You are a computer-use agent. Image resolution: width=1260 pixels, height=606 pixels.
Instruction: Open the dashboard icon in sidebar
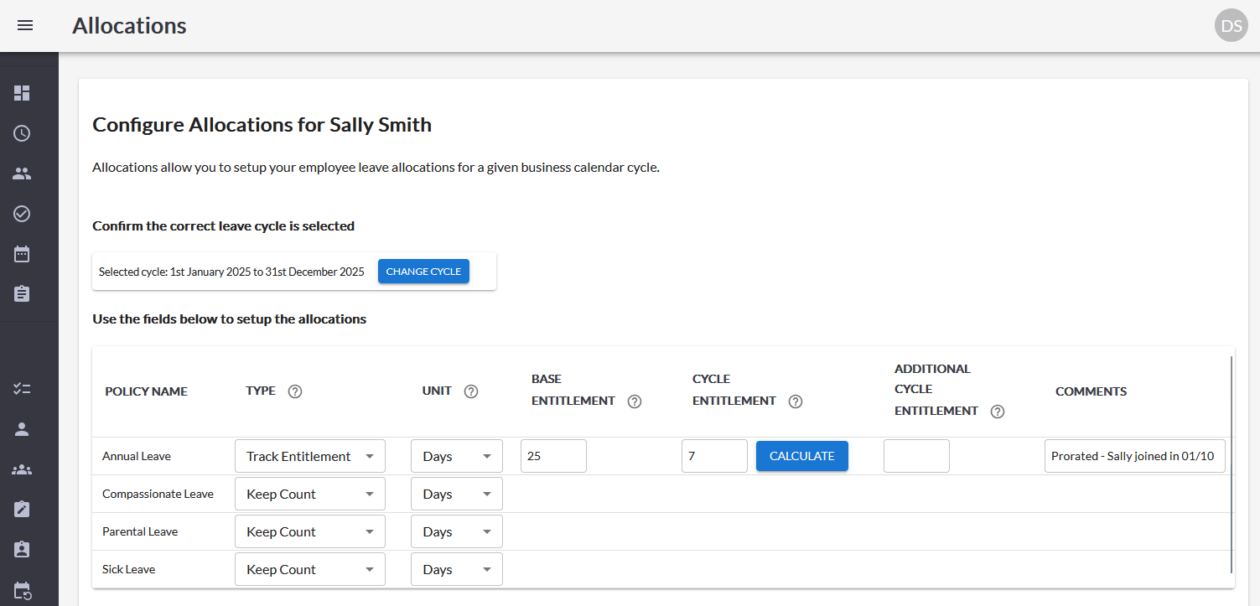[22, 93]
